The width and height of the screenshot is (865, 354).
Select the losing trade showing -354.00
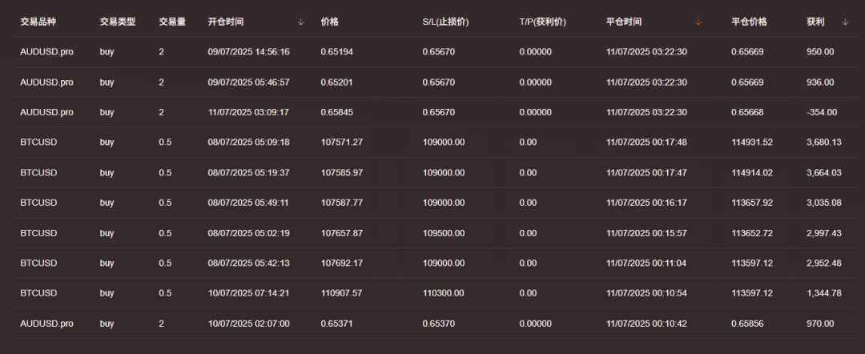(822, 113)
